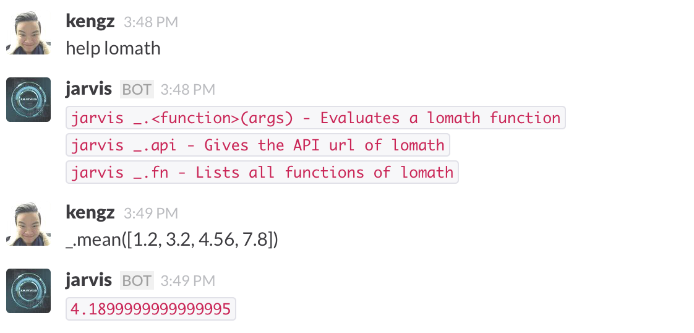The width and height of the screenshot is (694, 333).
Task: Open 3:49 PM timestamp on jarvis's result reply
Action: point(188,281)
